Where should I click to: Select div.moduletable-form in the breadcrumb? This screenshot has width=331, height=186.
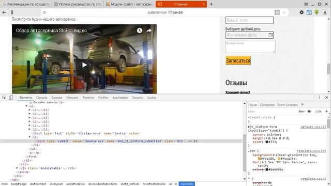click(x=102, y=184)
